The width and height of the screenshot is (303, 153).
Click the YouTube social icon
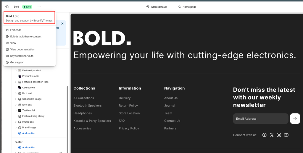click(x=286, y=135)
